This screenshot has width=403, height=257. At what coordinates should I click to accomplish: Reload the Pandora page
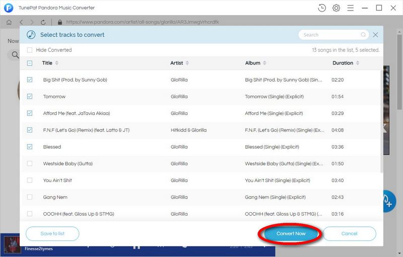click(43, 22)
